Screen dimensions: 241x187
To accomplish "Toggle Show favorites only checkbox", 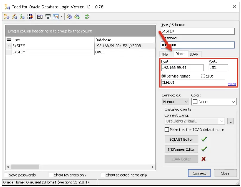I will coord(51,175).
